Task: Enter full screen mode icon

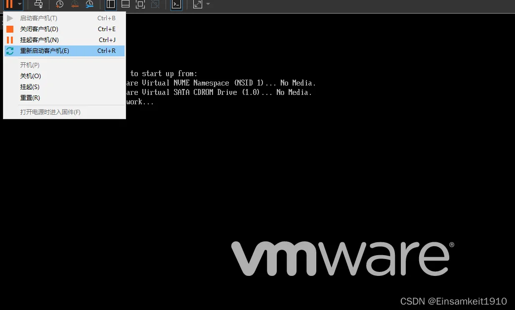Action: point(140,4)
